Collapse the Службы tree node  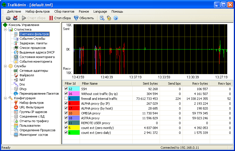pyautogui.click(x=5, y=66)
